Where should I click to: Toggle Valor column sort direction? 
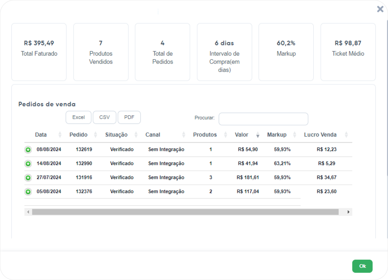tap(258, 135)
